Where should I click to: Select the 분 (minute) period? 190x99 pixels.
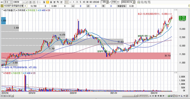click(54, 2)
